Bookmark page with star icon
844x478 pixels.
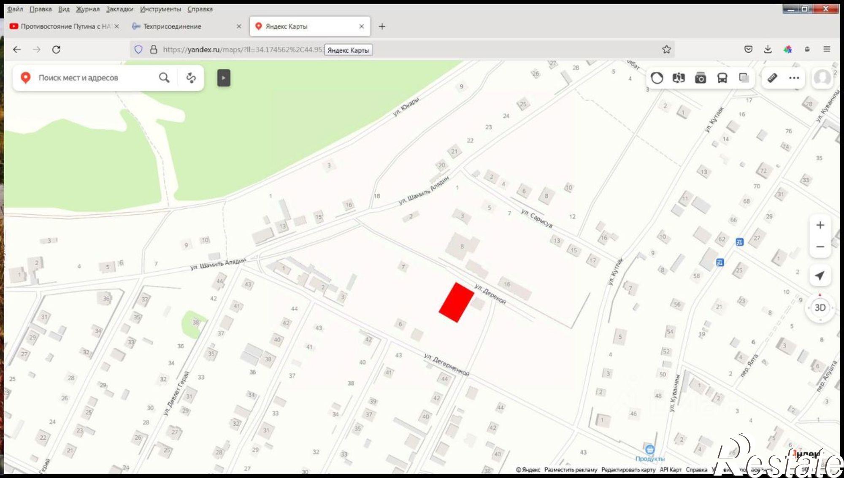[666, 49]
